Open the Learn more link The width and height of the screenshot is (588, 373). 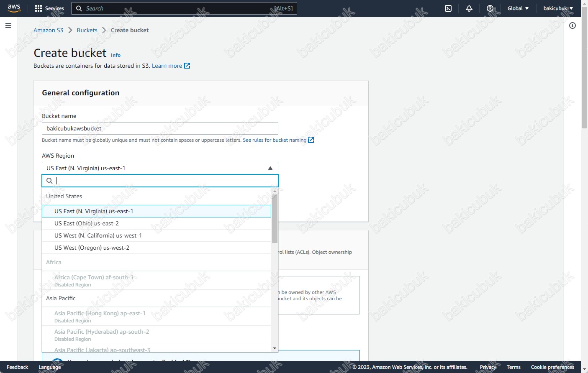point(167,66)
